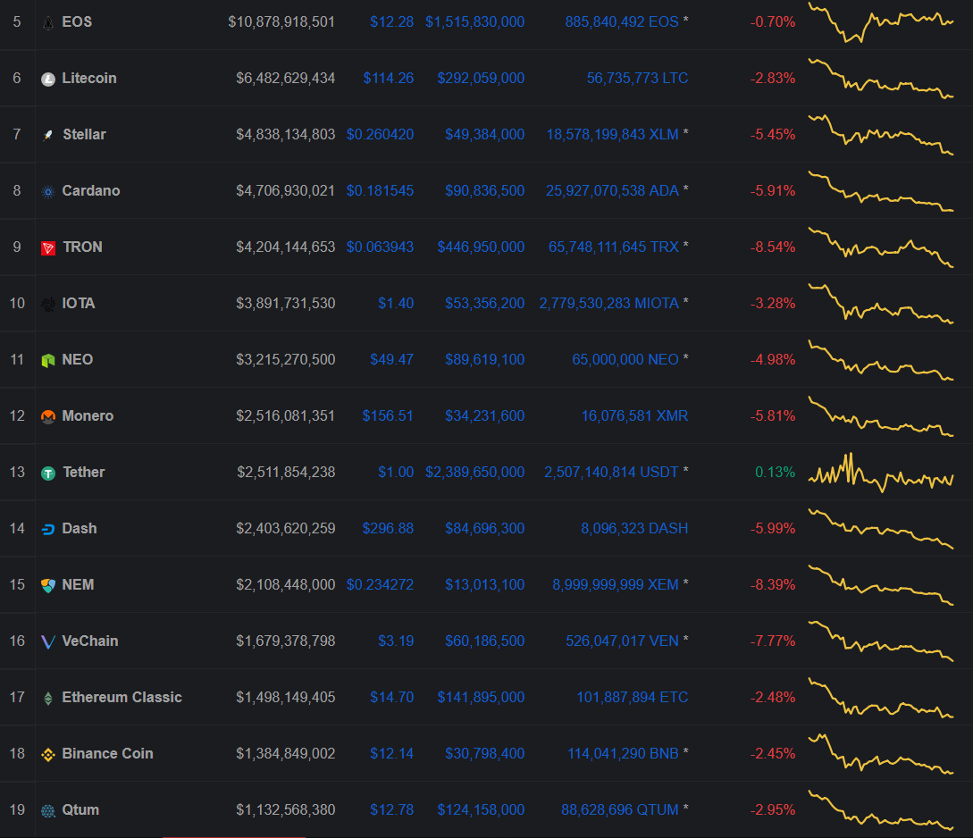This screenshot has height=838, width=973.
Task: Click TRON price $0.063943
Action: pyautogui.click(x=380, y=247)
